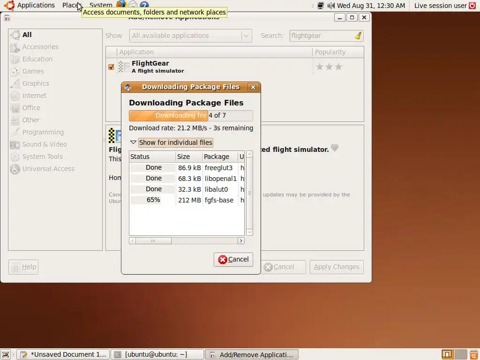
Task: Click the red power shutdown icon
Action: click(x=472, y=6)
